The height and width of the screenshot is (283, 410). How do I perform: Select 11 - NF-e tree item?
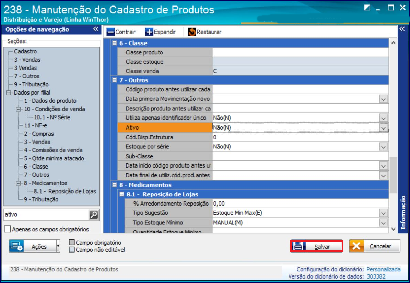36,126
